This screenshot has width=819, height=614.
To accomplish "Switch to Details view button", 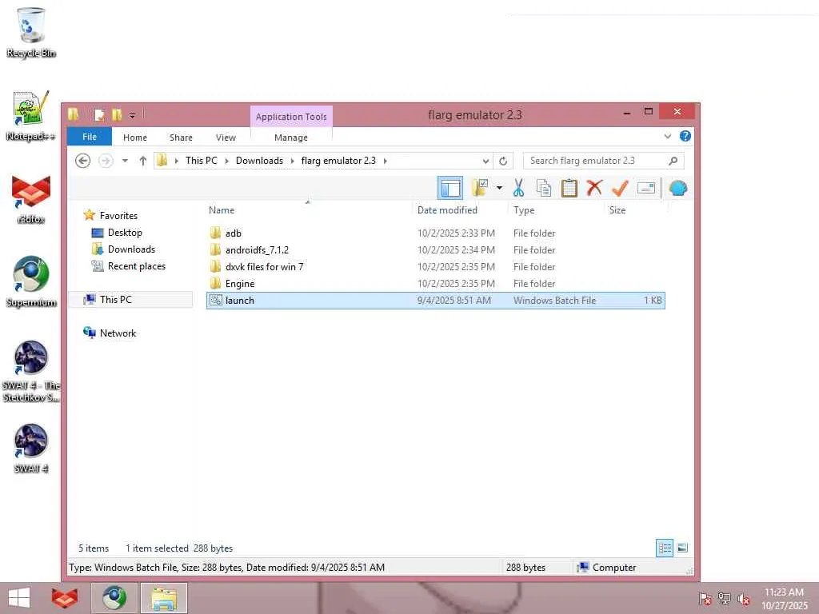I will (x=665, y=548).
